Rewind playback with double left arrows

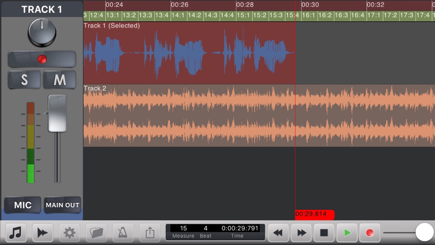pos(278,232)
